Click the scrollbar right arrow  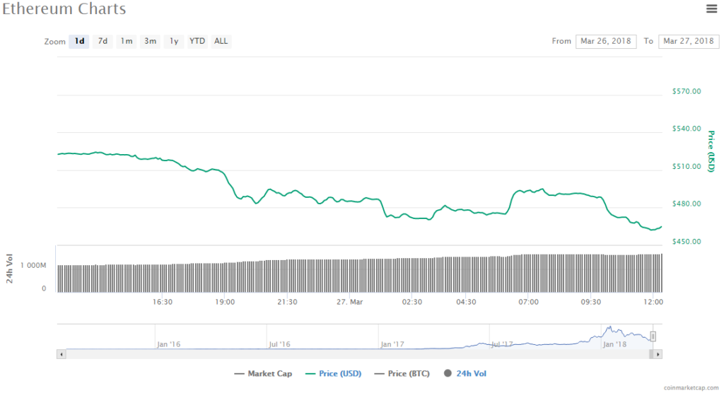point(658,353)
